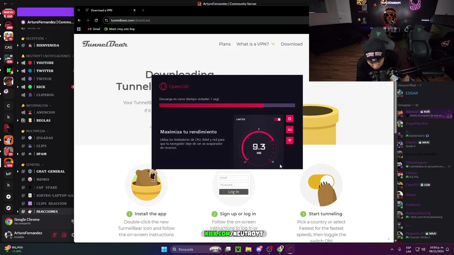Screen dimensions: 454x255
Task: Click the Password field in login illustration
Action: click(x=233, y=185)
